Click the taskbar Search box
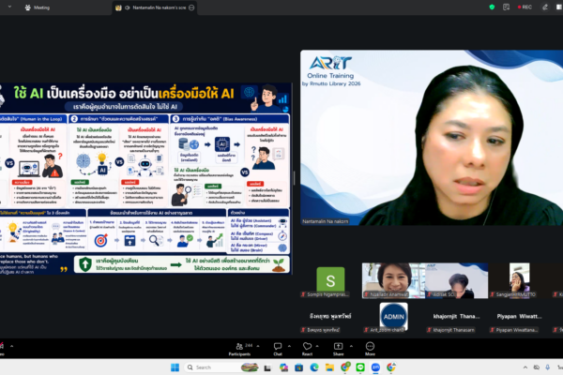The height and width of the screenshot is (375, 563). [221, 367]
